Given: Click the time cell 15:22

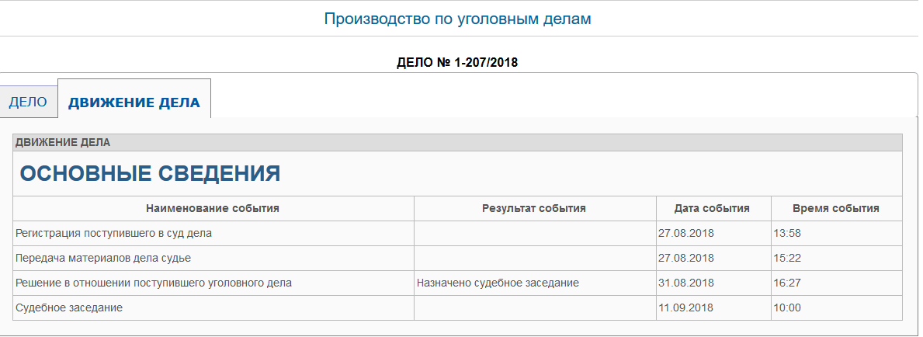Looking at the screenshot, I should click(787, 258).
